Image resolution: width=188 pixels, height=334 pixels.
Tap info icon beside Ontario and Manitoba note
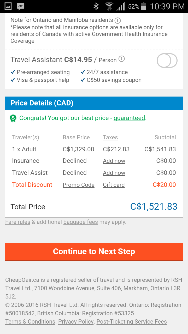[x=118, y=20]
